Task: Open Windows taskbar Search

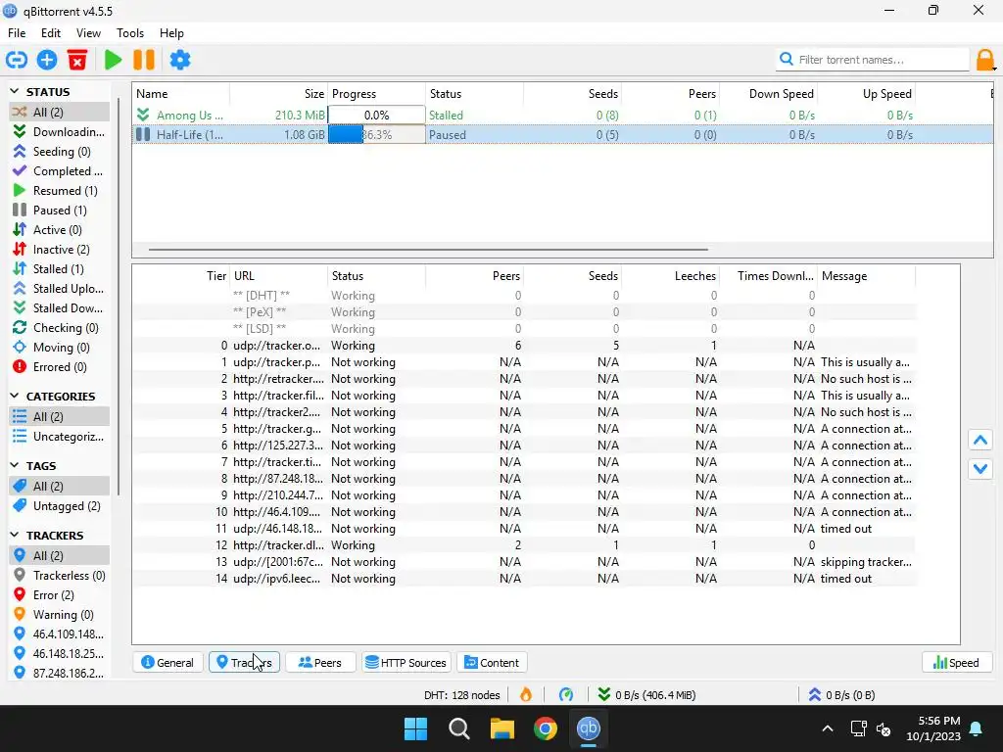Action: [x=459, y=728]
